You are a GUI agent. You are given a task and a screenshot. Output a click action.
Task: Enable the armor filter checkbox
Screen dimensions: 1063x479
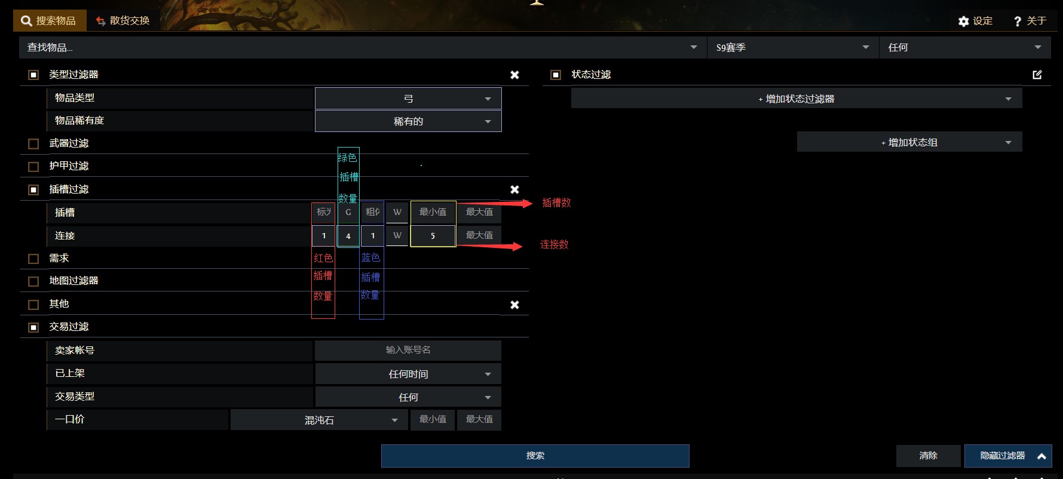point(33,167)
